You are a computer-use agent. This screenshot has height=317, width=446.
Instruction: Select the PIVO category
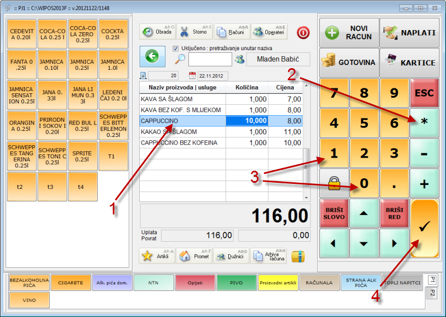click(236, 283)
